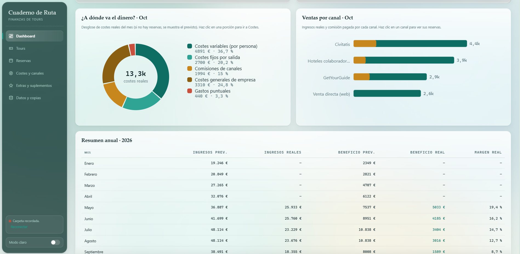Image resolution: width=520 pixels, height=254 pixels.
Task: Click Abril beneficio prev. 6122 € cell
Action: point(369,196)
